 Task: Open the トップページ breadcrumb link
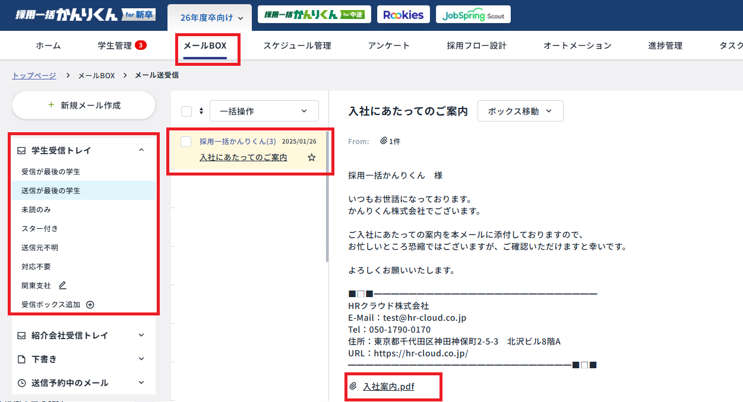[x=33, y=75]
